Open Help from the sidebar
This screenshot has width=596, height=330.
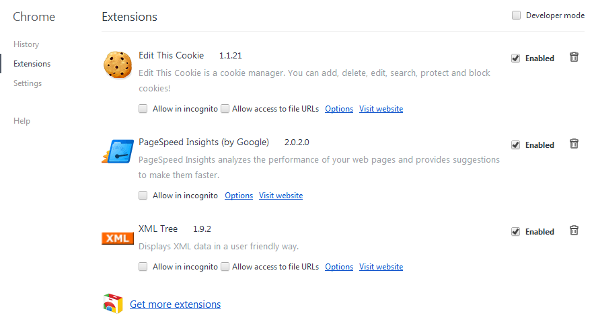click(x=22, y=121)
